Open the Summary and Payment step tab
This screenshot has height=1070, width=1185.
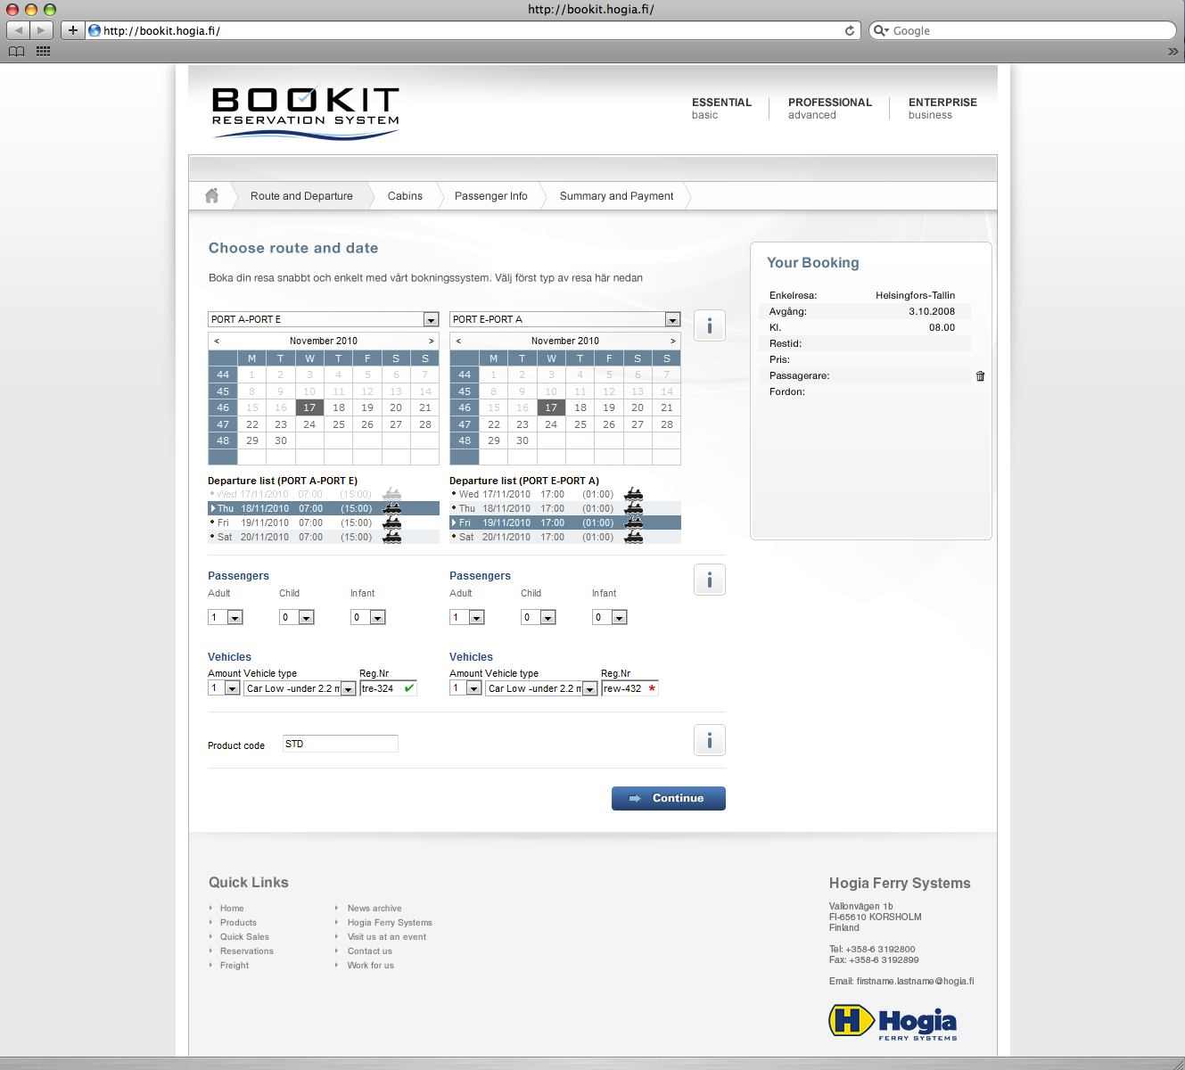(616, 196)
